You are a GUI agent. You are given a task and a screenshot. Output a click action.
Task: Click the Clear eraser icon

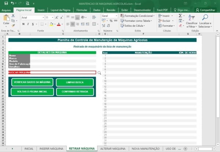[x=180, y=26]
